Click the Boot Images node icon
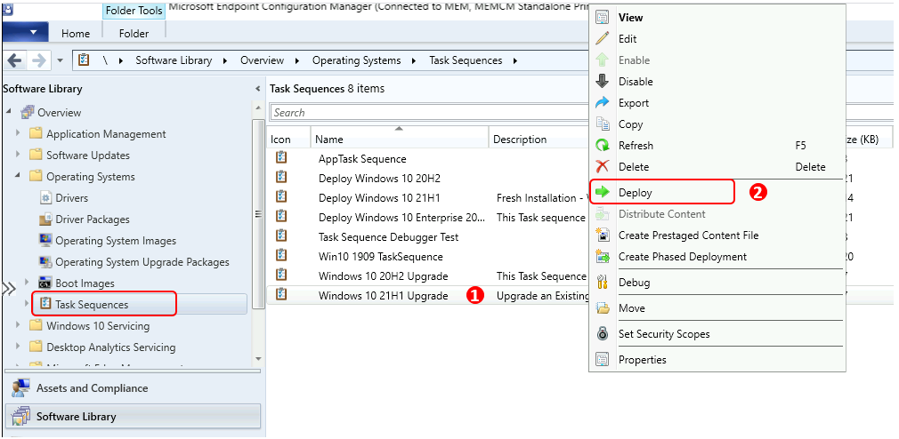899x439 pixels. pyautogui.click(x=45, y=283)
